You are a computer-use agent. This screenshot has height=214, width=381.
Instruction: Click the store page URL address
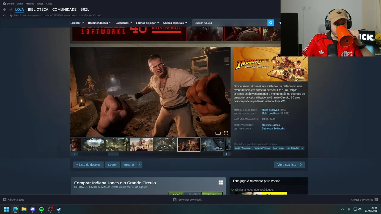pyautogui.click(x=57, y=15)
